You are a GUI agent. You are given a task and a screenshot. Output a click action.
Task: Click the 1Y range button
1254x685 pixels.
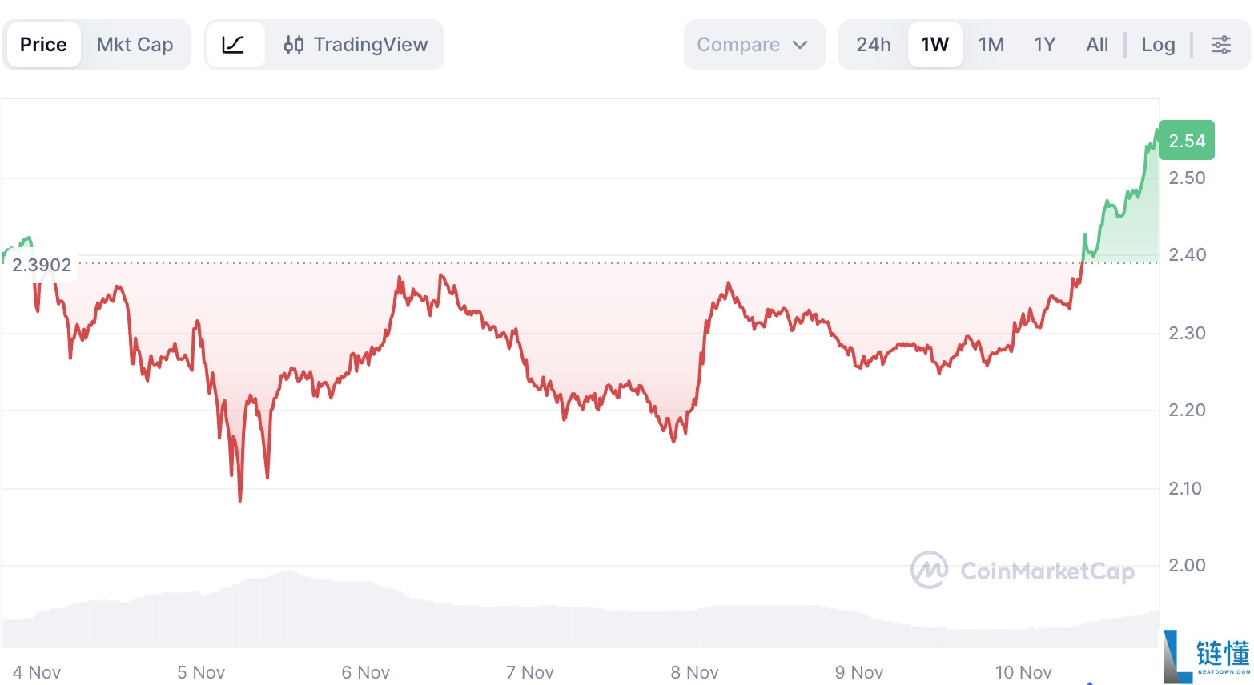point(1044,45)
